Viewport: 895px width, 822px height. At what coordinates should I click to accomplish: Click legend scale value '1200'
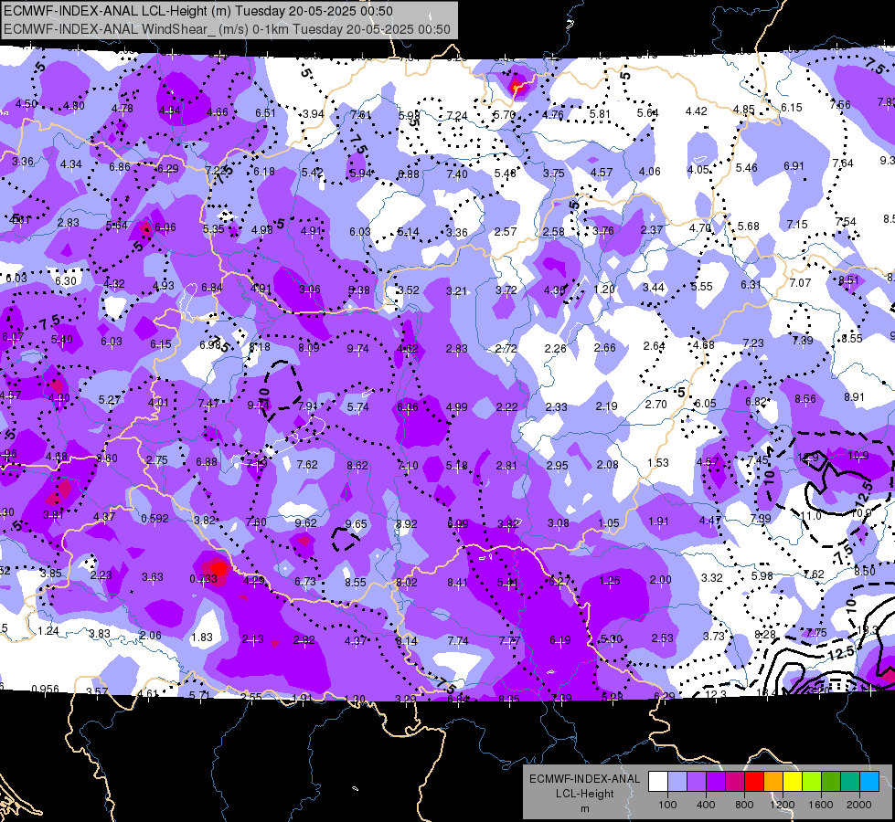[782, 805]
